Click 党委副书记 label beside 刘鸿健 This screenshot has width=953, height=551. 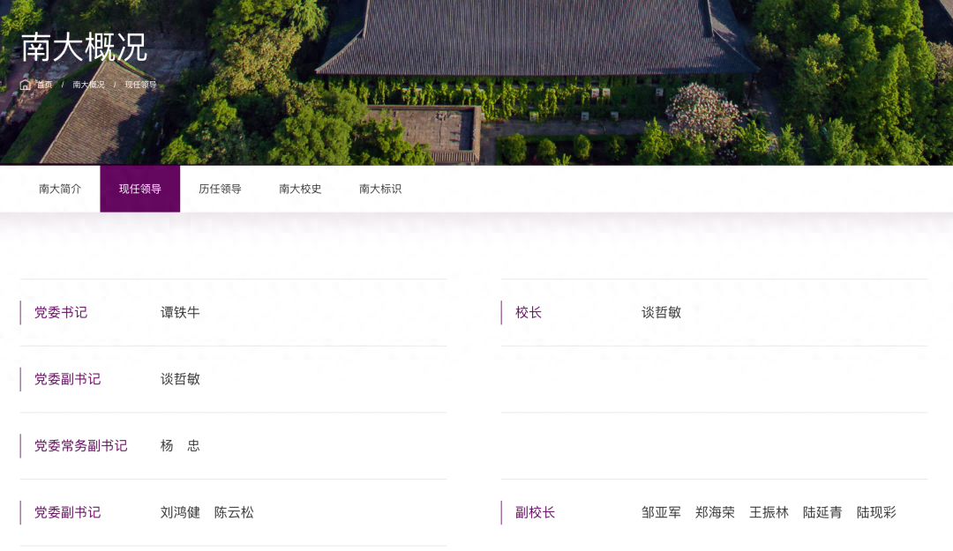(x=67, y=513)
